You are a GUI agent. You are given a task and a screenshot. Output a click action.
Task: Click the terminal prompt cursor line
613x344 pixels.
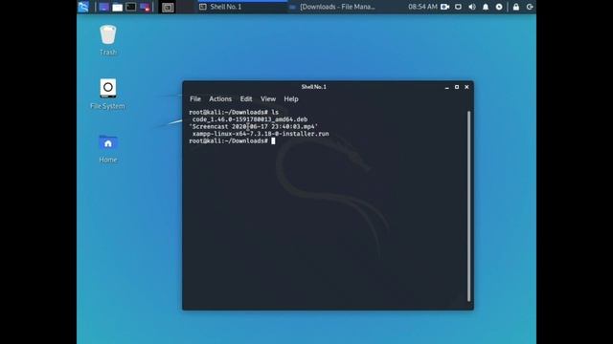[x=232, y=141]
